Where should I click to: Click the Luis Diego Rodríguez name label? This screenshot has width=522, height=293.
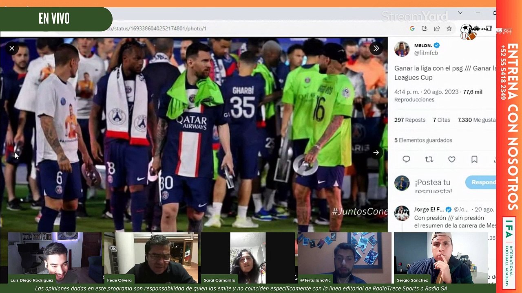coord(32,280)
